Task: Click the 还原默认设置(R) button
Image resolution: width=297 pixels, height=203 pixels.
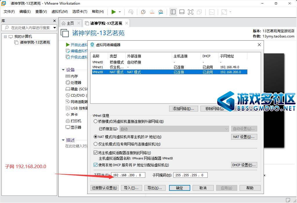Action: [x=104, y=188]
